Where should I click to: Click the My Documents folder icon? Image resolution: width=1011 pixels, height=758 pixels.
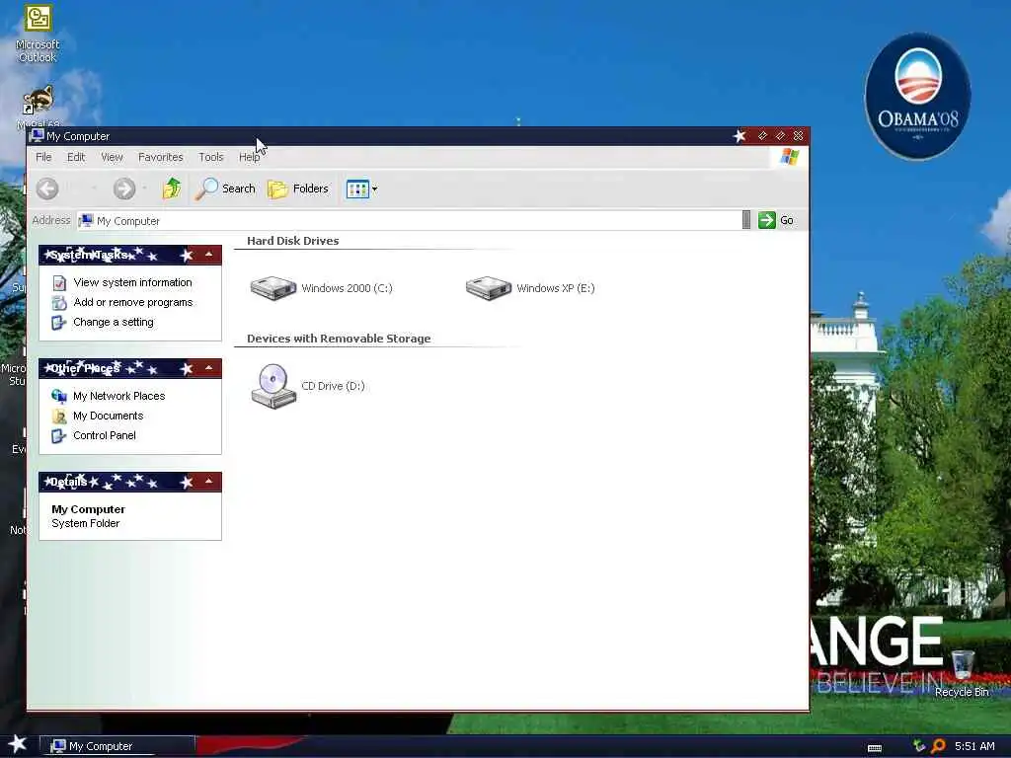pos(58,416)
